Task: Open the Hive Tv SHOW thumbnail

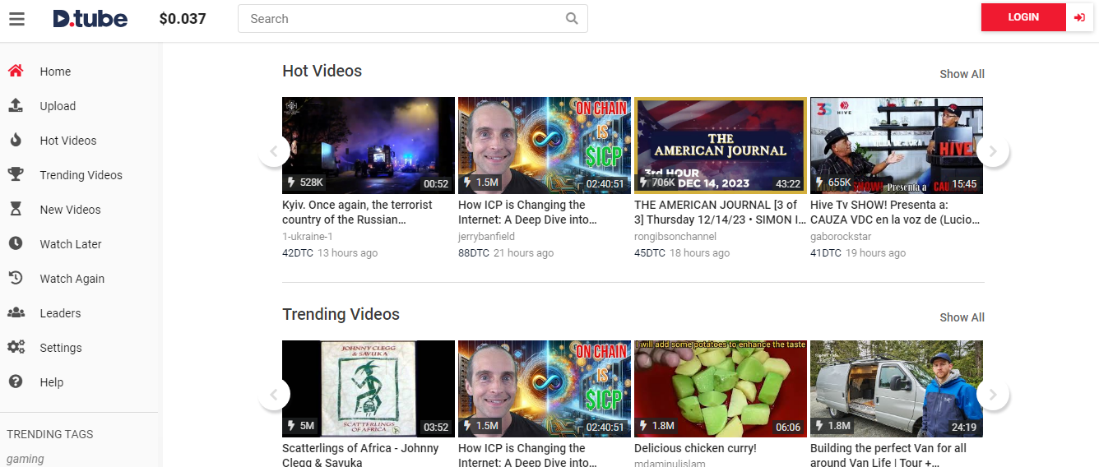Action: [x=897, y=146]
